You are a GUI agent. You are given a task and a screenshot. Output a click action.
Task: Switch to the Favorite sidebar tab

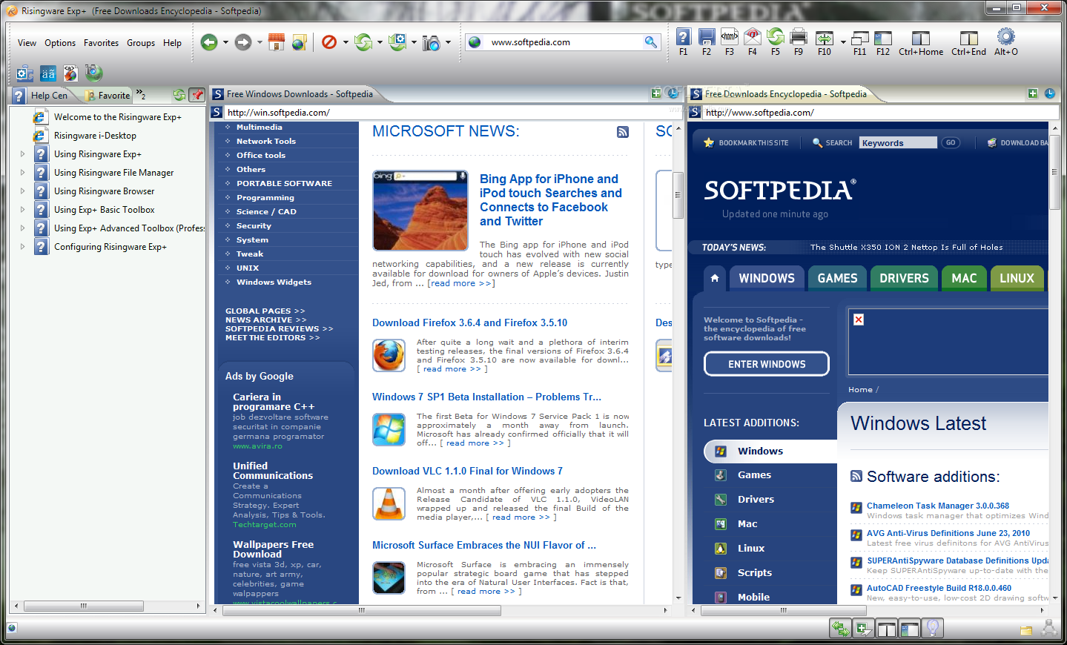[x=107, y=95]
